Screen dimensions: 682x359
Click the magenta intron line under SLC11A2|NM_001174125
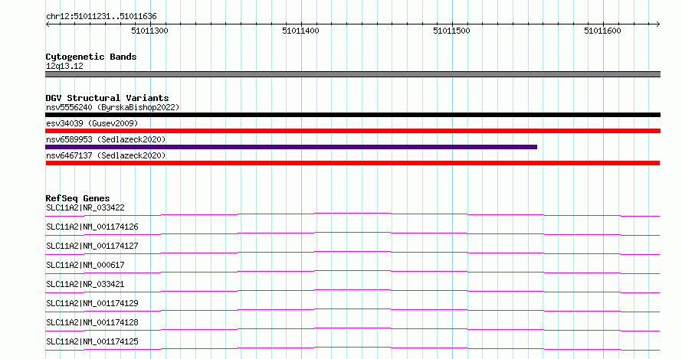point(352,348)
